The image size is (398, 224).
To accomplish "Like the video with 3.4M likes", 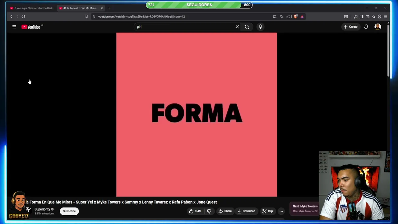I will (x=195, y=211).
